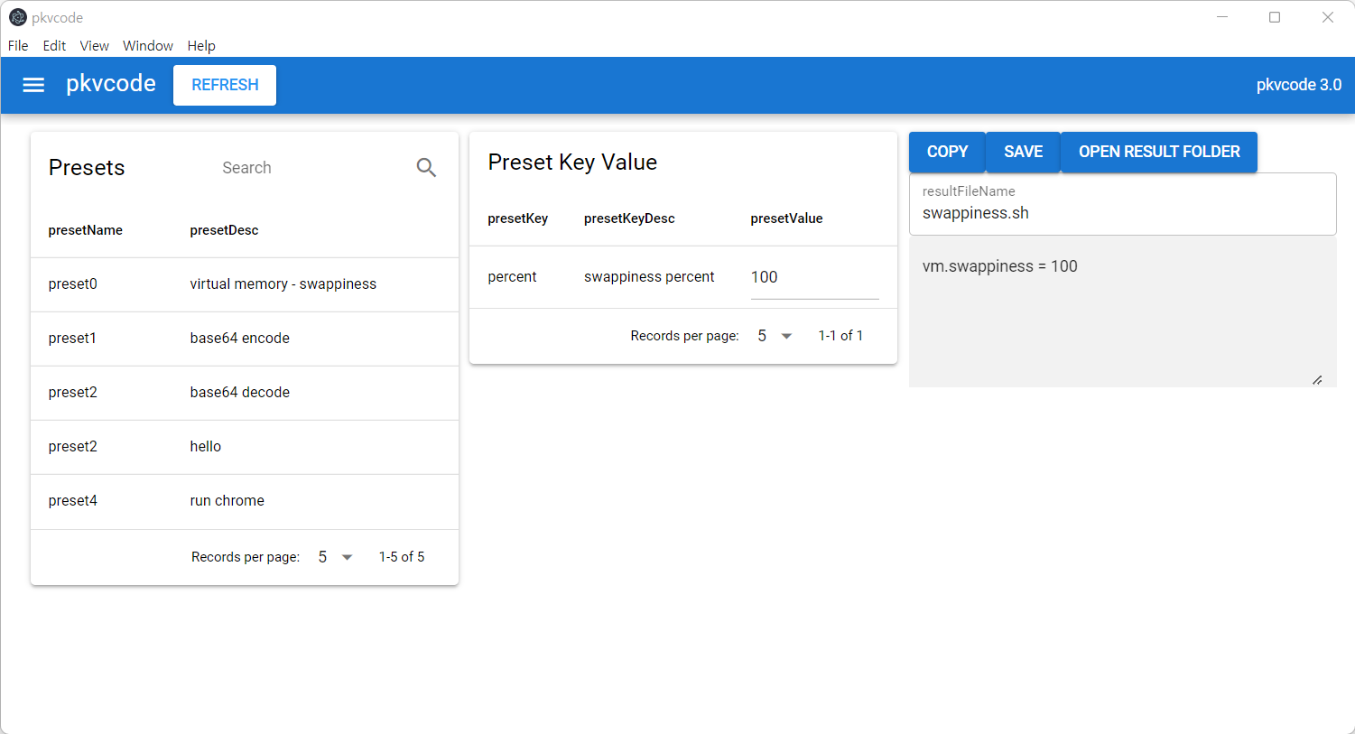Click the text area resize handle

tap(1317, 380)
